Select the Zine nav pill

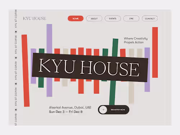pyautogui.click(x=131, y=18)
